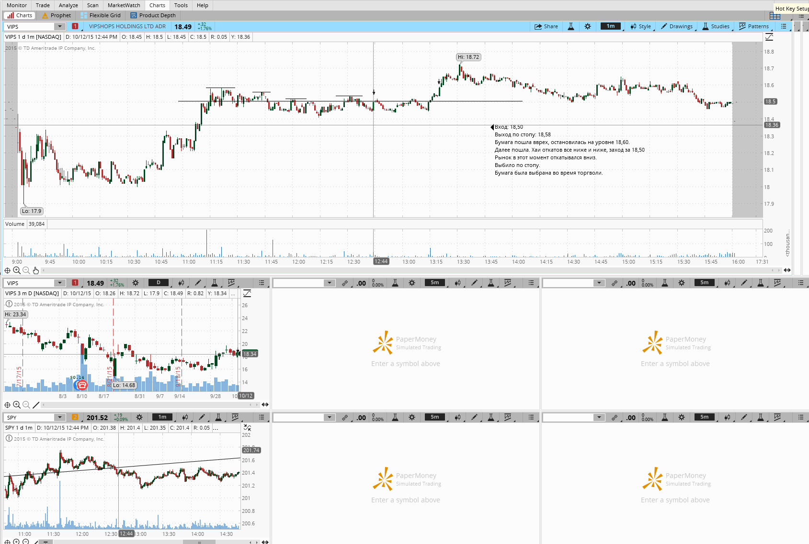
Task: Open the Flexible Grid sub-tab
Action: click(x=101, y=15)
